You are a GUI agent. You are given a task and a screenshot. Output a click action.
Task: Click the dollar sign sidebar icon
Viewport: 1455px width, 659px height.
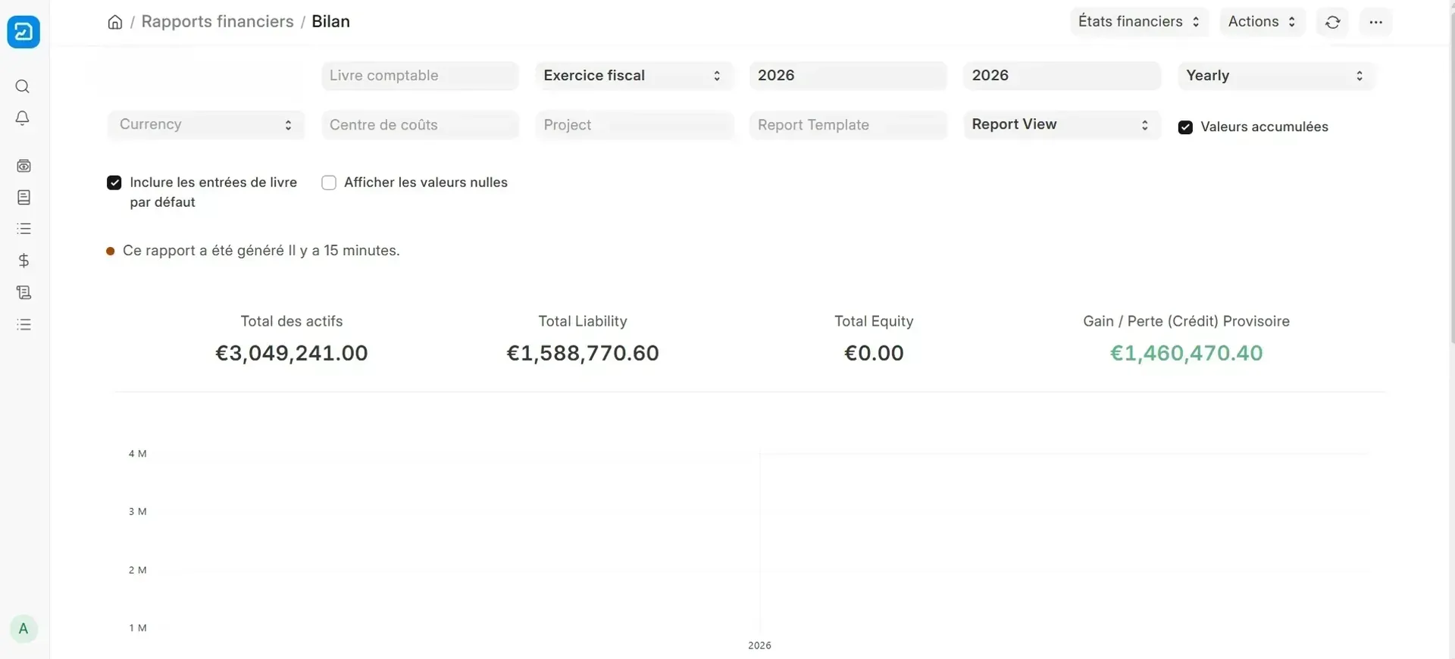(23, 261)
